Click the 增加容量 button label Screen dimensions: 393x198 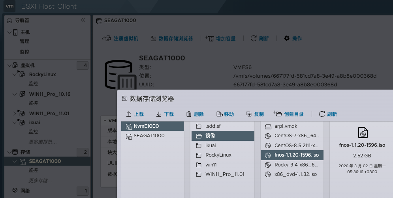click(x=226, y=39)
